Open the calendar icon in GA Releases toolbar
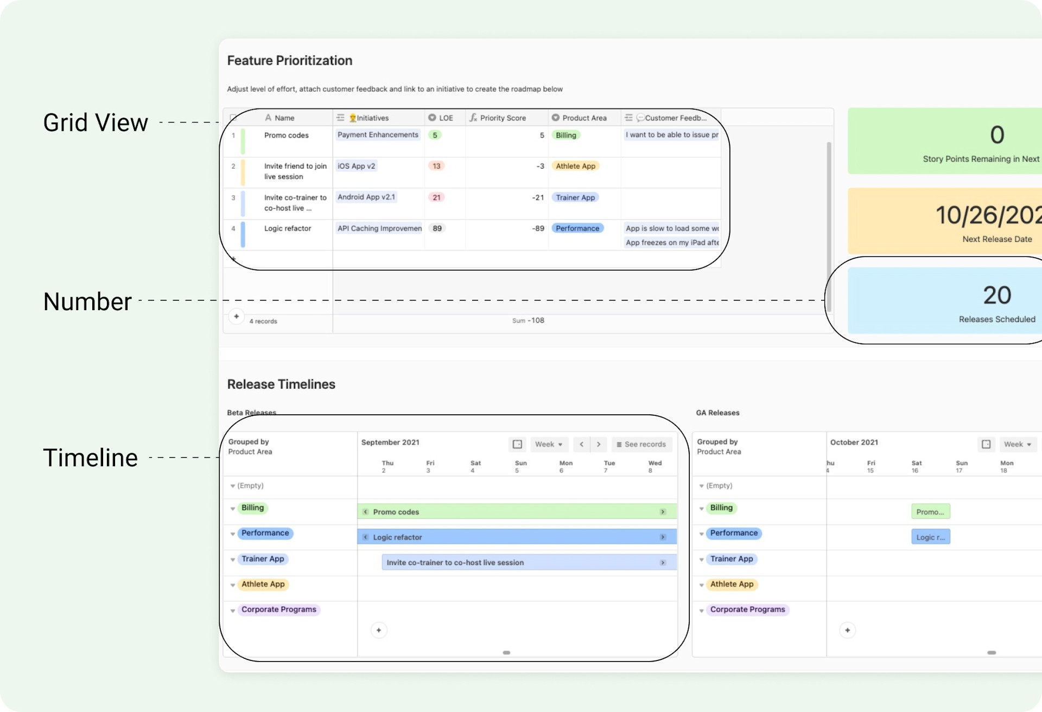Image resolution: width=1042 pixels, height=712 pixels. (986, 444)
